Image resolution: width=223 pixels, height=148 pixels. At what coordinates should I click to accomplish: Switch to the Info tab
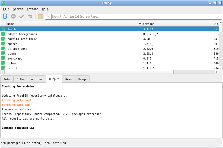click(7, 79)
